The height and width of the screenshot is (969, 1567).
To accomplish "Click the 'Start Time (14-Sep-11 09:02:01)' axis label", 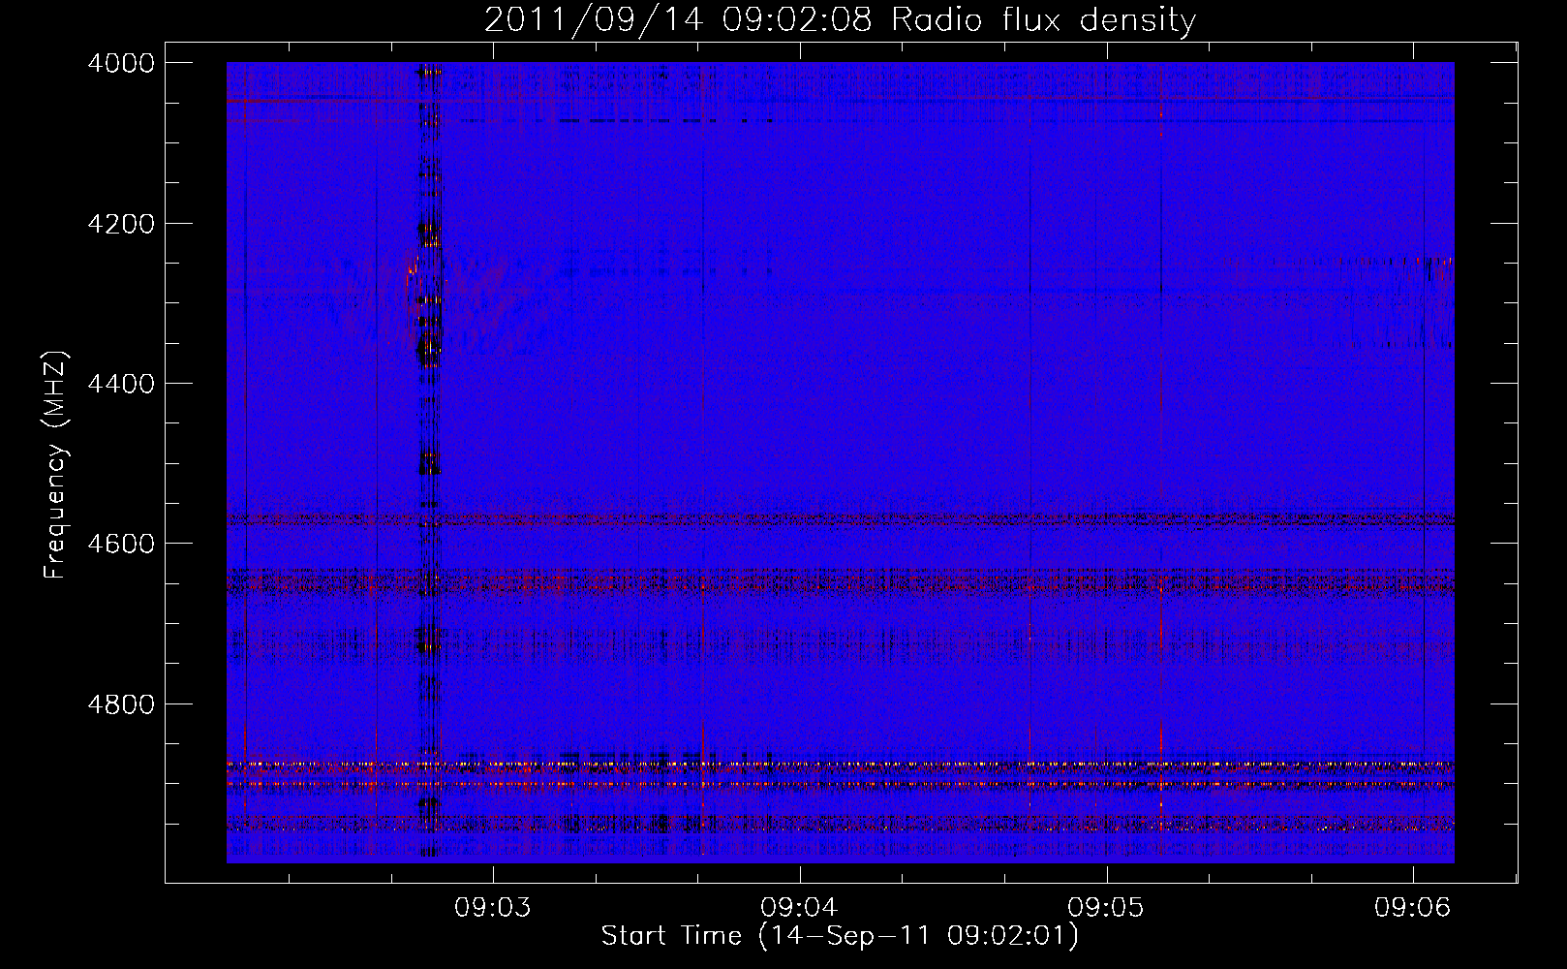I will click(x=840, y=936).
